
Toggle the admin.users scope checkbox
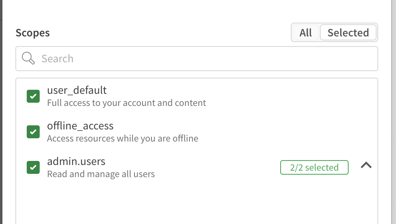(x=33, y=167)
